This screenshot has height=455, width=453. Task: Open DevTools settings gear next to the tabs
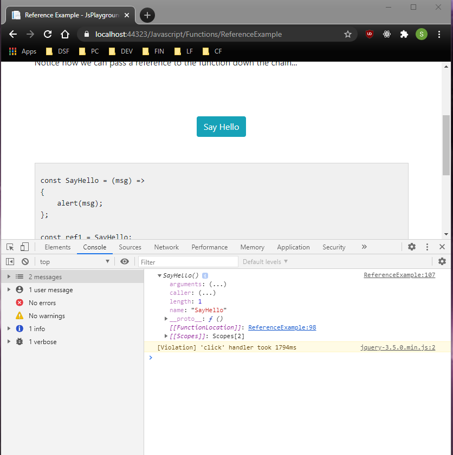[x=412, y=247]
